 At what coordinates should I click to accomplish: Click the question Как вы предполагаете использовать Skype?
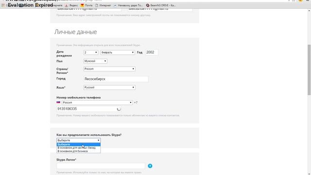(x=89, y=135)
